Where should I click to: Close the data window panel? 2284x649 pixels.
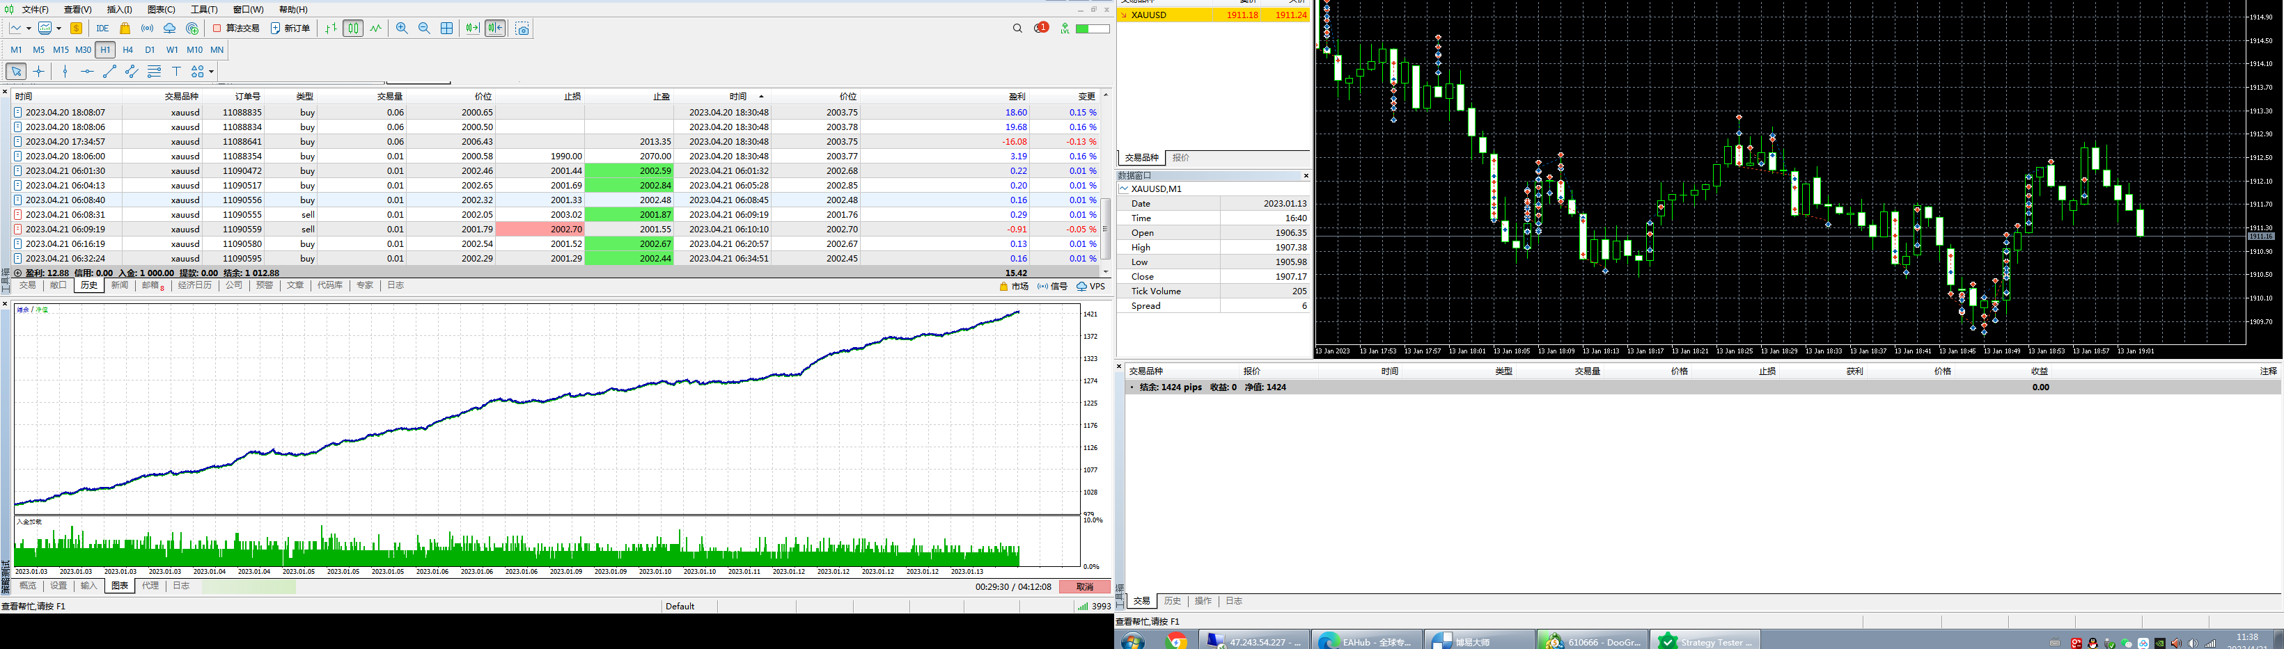point(1305,175)
